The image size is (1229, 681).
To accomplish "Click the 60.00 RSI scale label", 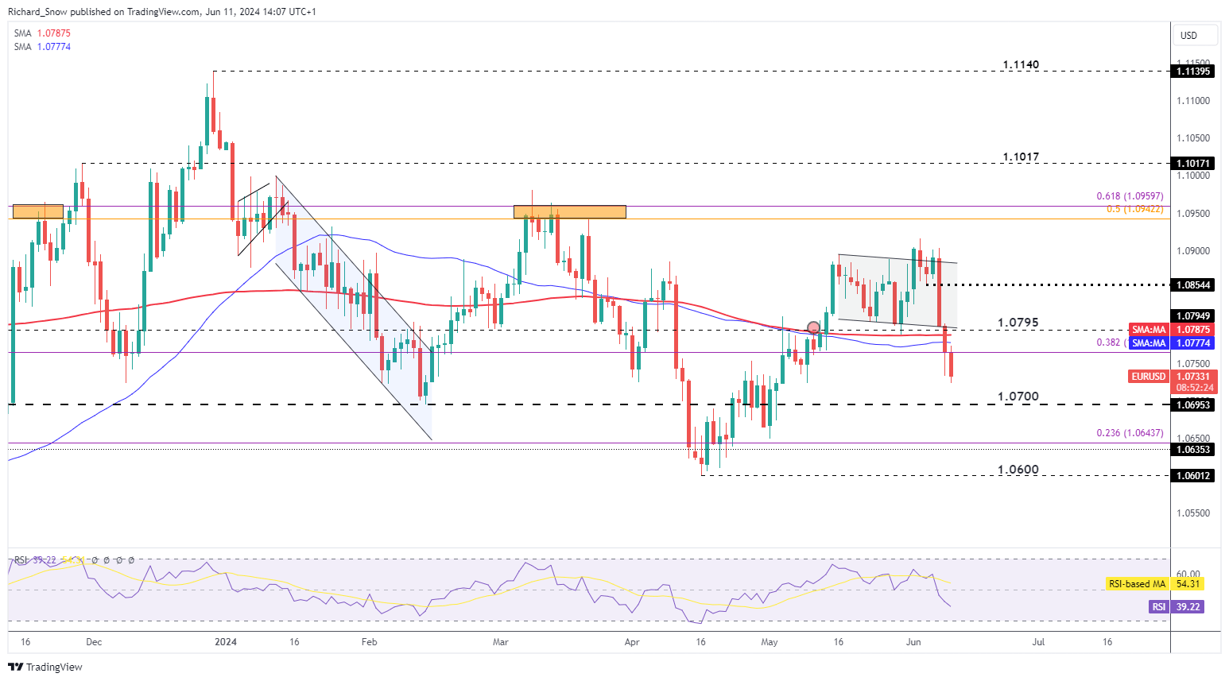I will point(1188,574).
